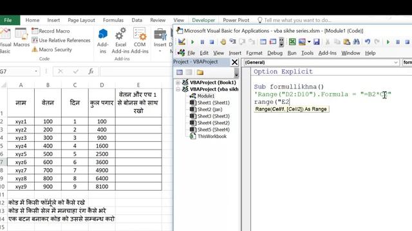The height and width of the screenshot is (231, 412).
Task: Open the VBA Help menu
Action: coord(370,53)
